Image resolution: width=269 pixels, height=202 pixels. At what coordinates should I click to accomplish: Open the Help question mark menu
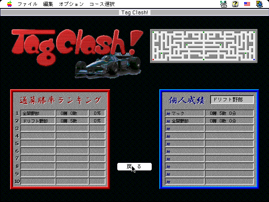[235, 4]
